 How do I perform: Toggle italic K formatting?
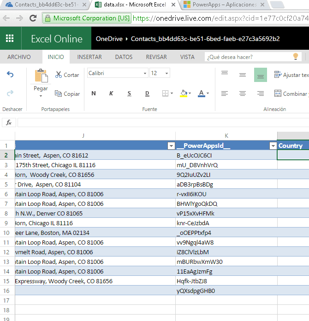click(x=111, y=93)
